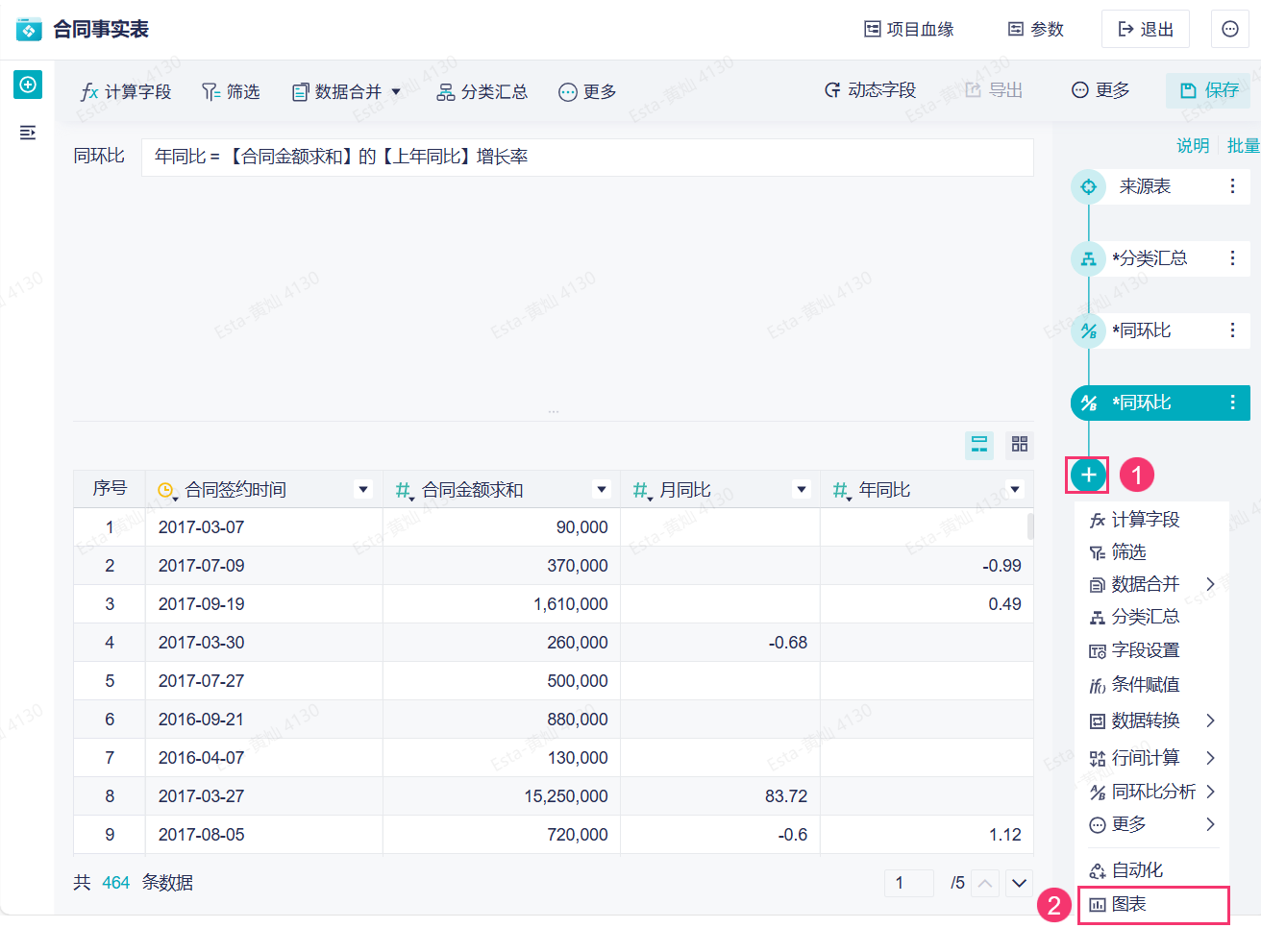Open 参数 in the header
The height and width of the screenshot is (928, 1261).
coord(1036,30)
